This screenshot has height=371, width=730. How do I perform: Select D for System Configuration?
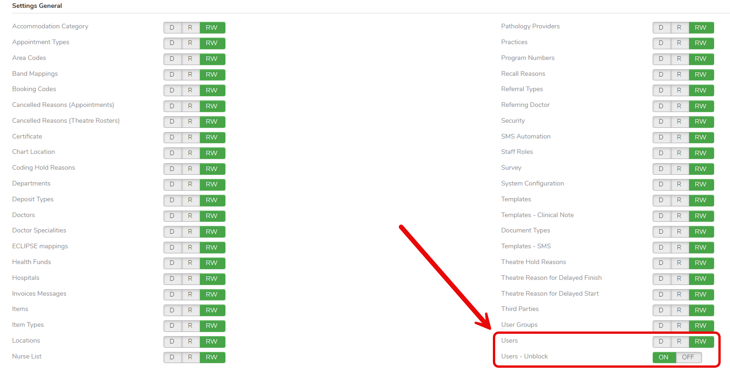click(661, 184)
